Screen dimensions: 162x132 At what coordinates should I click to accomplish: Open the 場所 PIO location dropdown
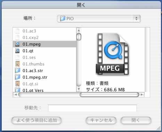coord(99,18)
